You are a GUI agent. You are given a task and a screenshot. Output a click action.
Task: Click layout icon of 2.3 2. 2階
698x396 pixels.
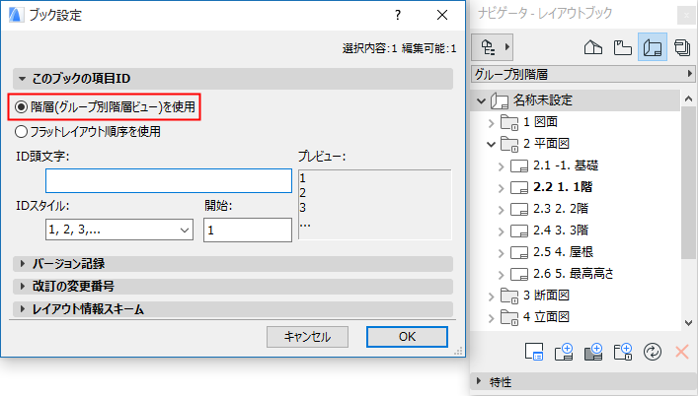[x=519, y=209]
